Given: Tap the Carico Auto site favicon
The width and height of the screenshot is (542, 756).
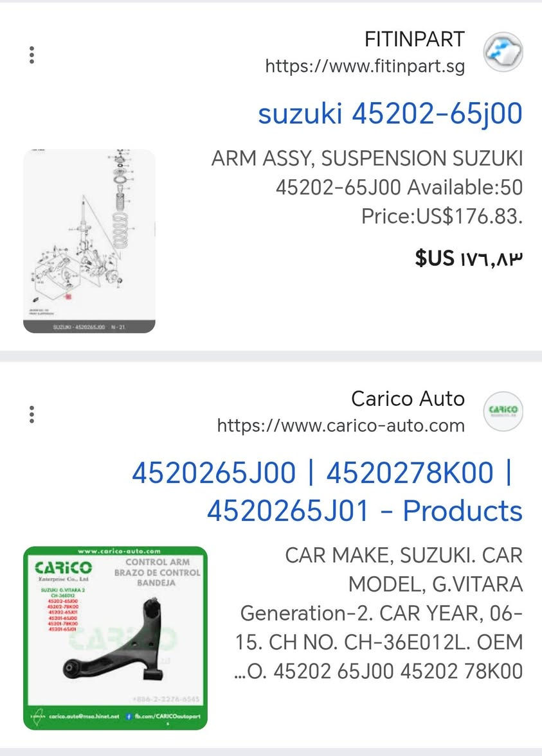Looking at the screenshot, I should coord(503,411).
